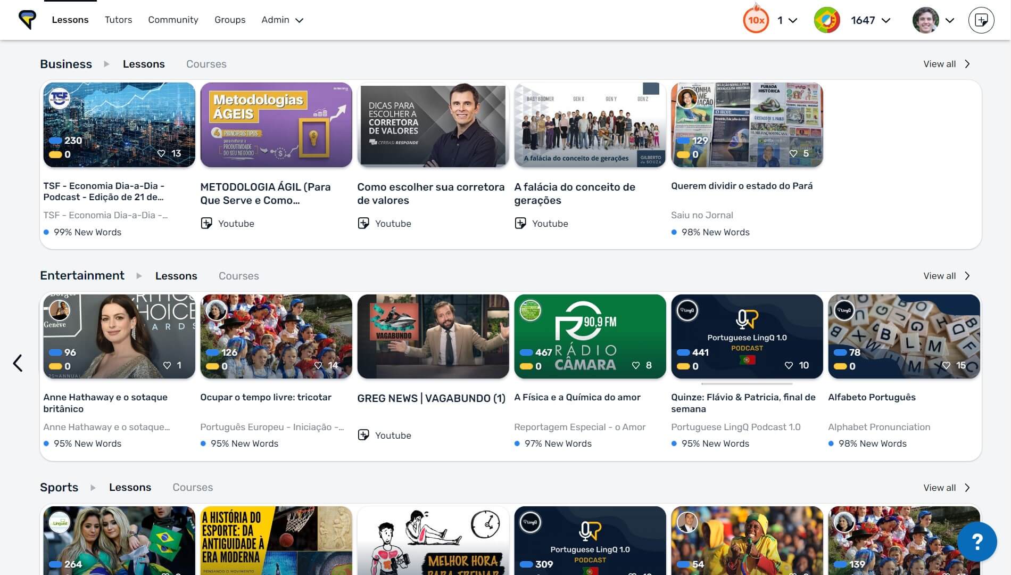Open the Entertainment category heading
1011x575 pixels.
(82, 275)
